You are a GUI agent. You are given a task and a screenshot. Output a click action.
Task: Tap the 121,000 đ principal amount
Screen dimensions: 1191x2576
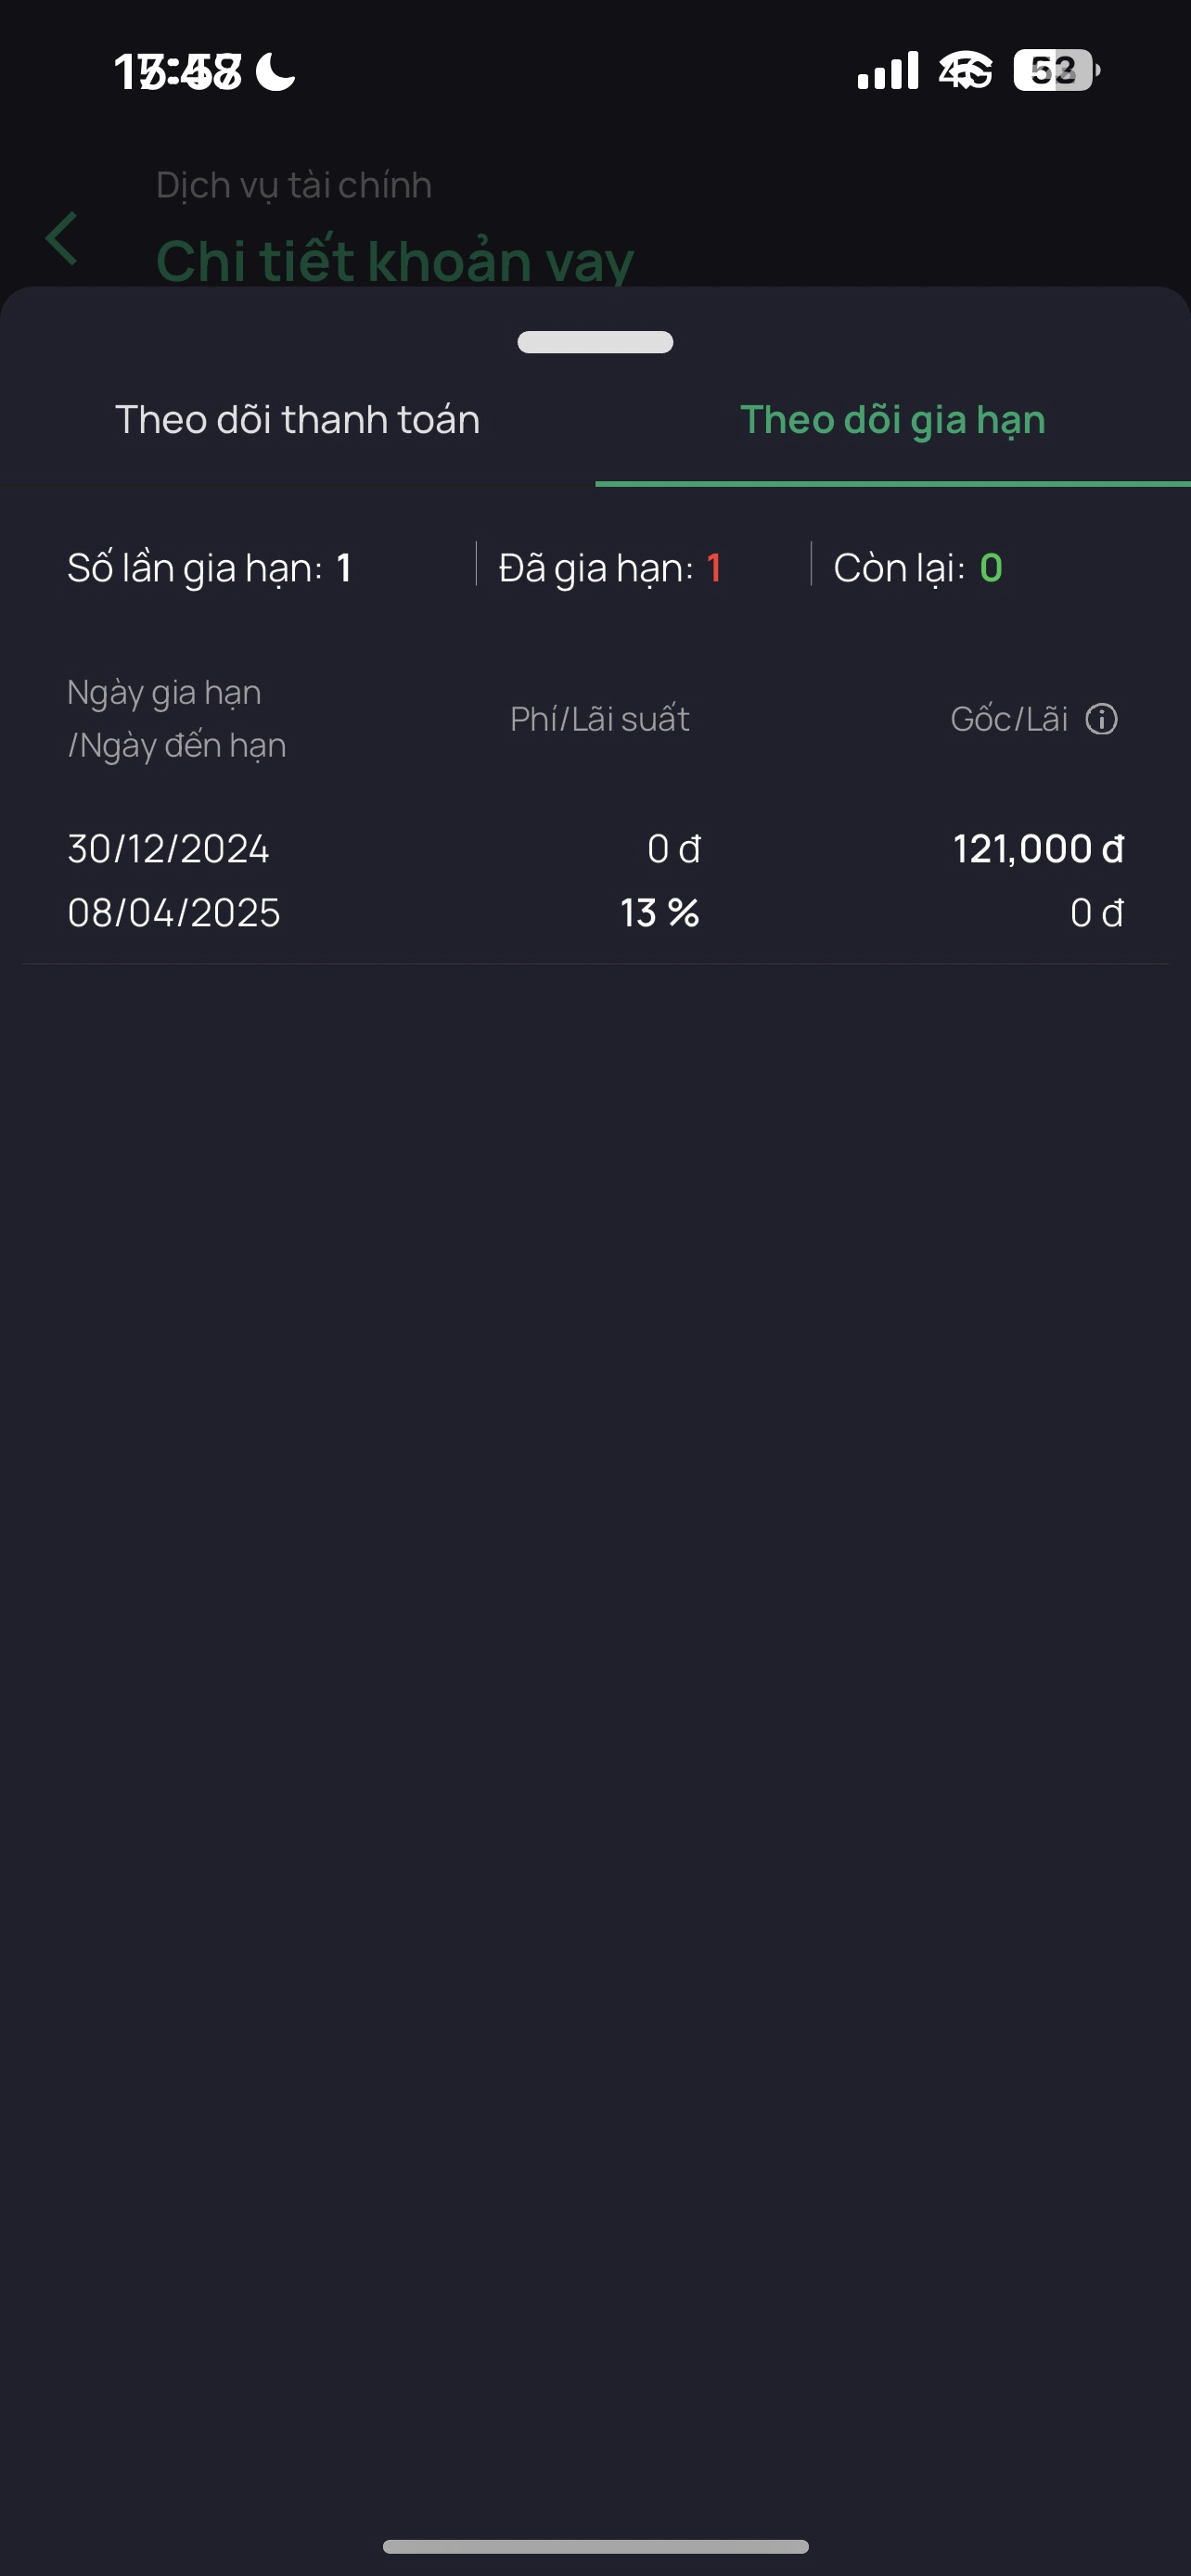pos(1037,849)
